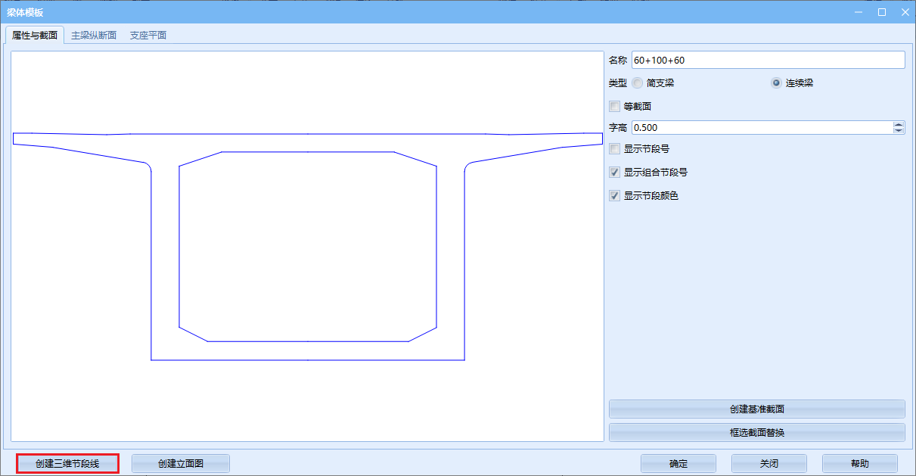Click the 框选截面替换 button

point(756,433)
